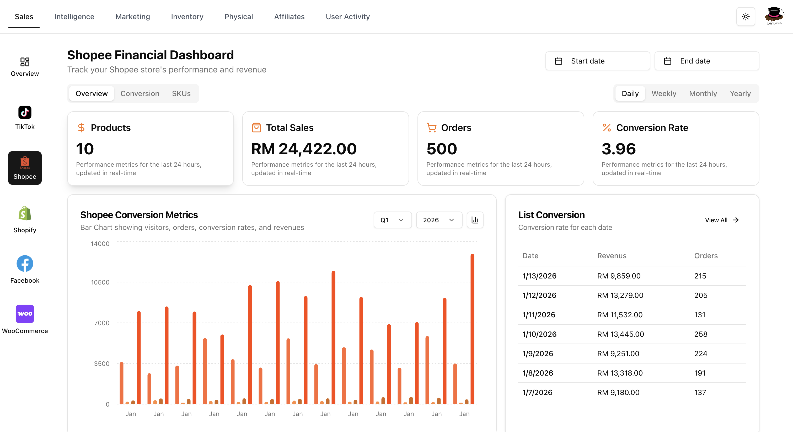Click the bar chart display icon near Q1 selector
This screenshot has width=793, height=432.
[x=475, y=220]
